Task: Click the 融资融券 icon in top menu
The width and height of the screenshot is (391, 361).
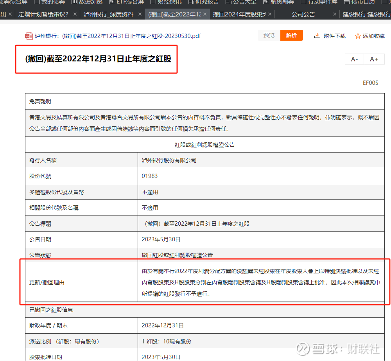Action: 266,2
